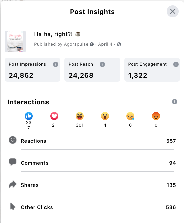
Task: Click the public globe privacy icon
Action: [x=119, y=44]
